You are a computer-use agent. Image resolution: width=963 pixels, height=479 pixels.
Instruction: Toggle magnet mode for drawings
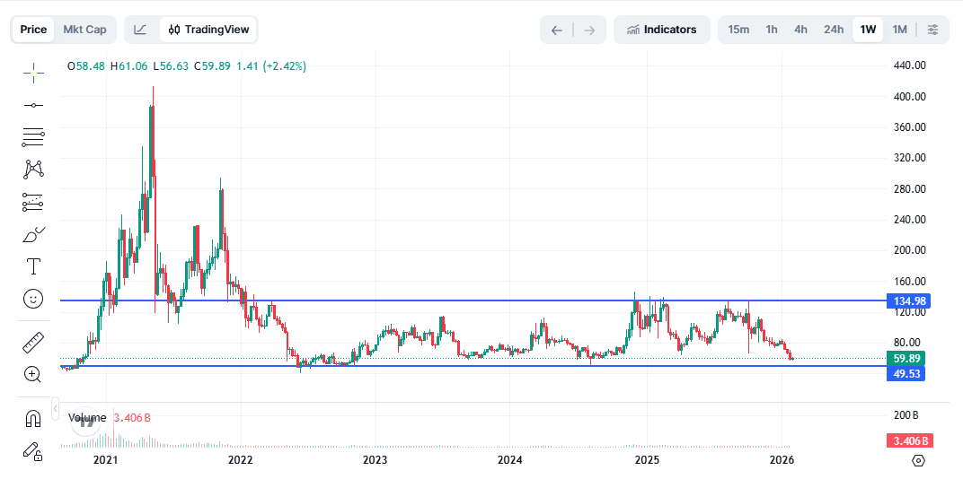(33, 418)
